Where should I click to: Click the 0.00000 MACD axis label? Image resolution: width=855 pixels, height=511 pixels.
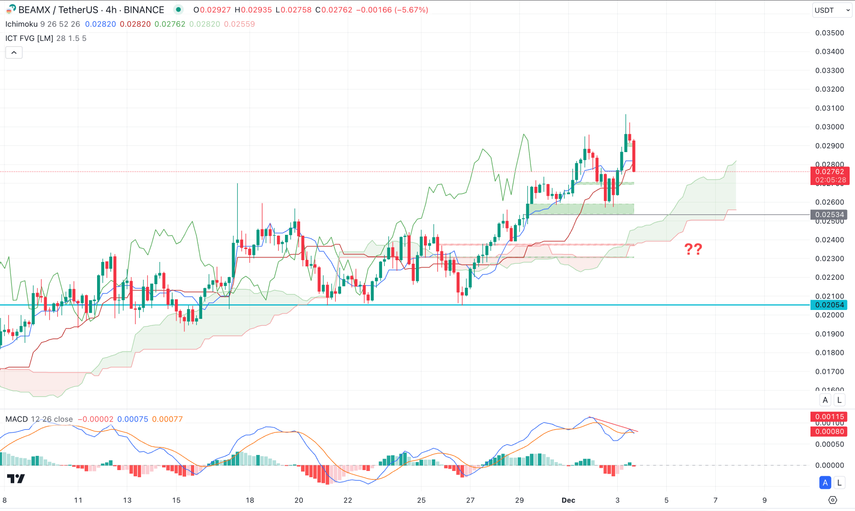click(829, 465)
